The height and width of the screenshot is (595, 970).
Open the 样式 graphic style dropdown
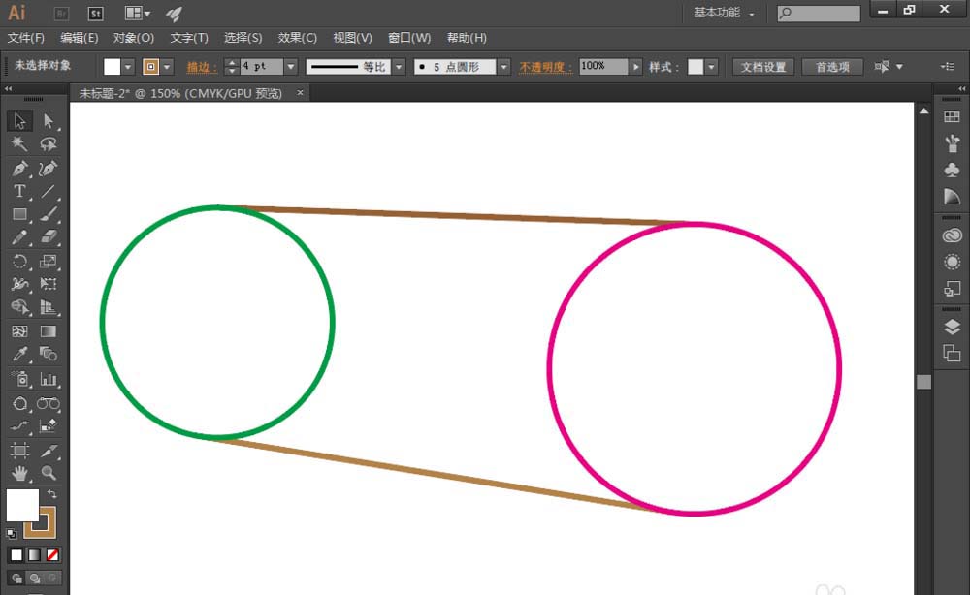pyautogui.click(x=711, y=67)
